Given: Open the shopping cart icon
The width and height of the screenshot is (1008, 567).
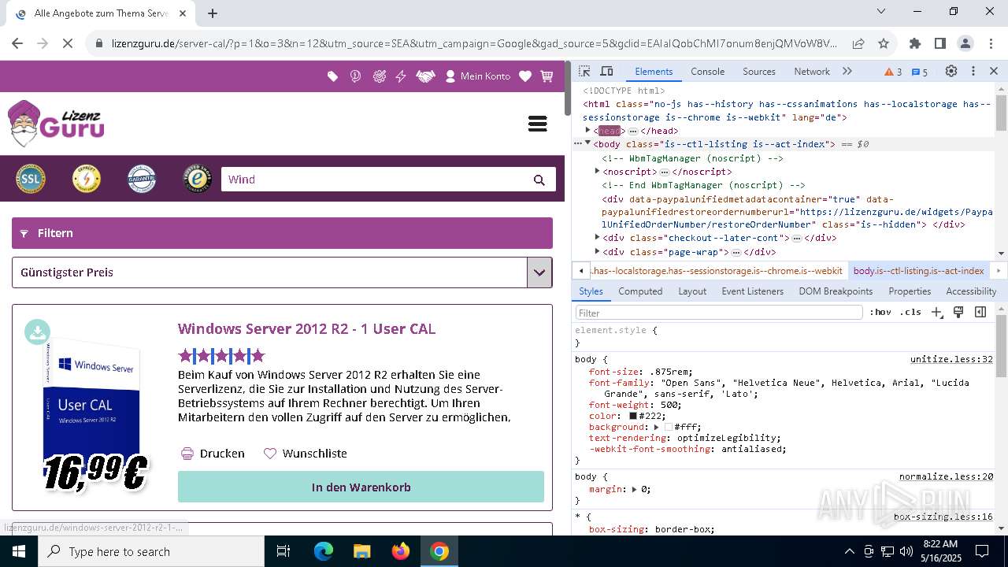Looking at the screenshot, I should (547, 76).
